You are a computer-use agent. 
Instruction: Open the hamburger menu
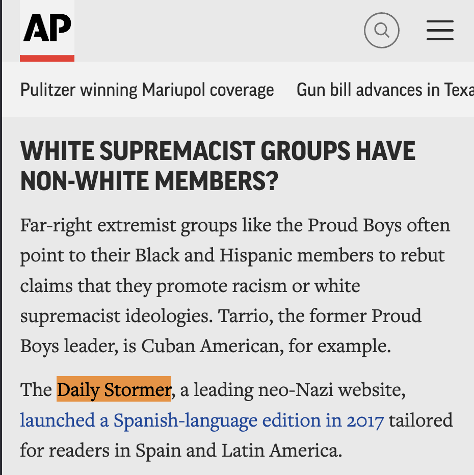tap(440, 31)
